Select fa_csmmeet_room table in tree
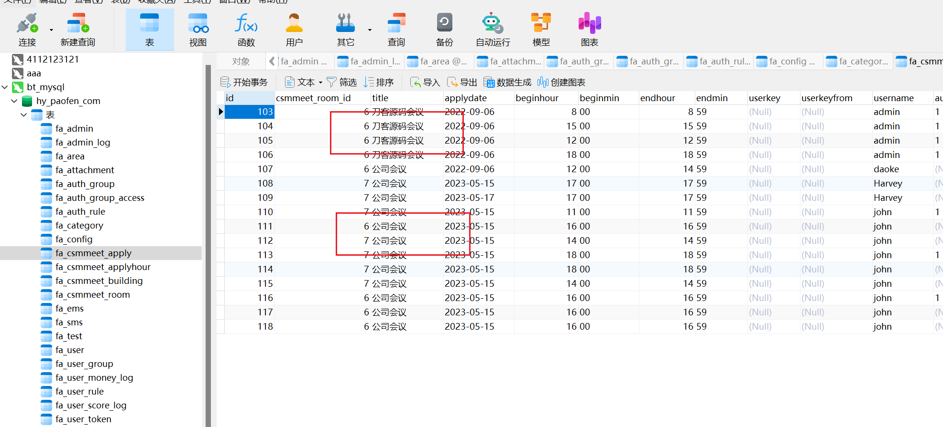943x427 pixels. tap(92, 295)
